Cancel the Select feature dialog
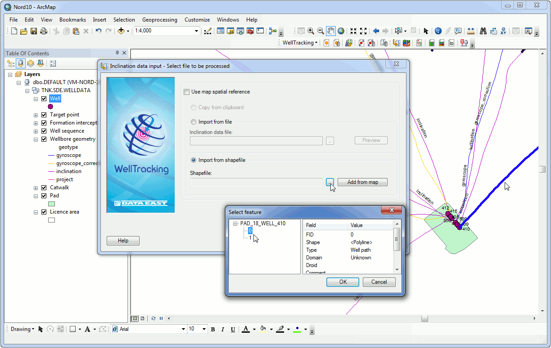 pyautogui.click(x=379, y=282)
